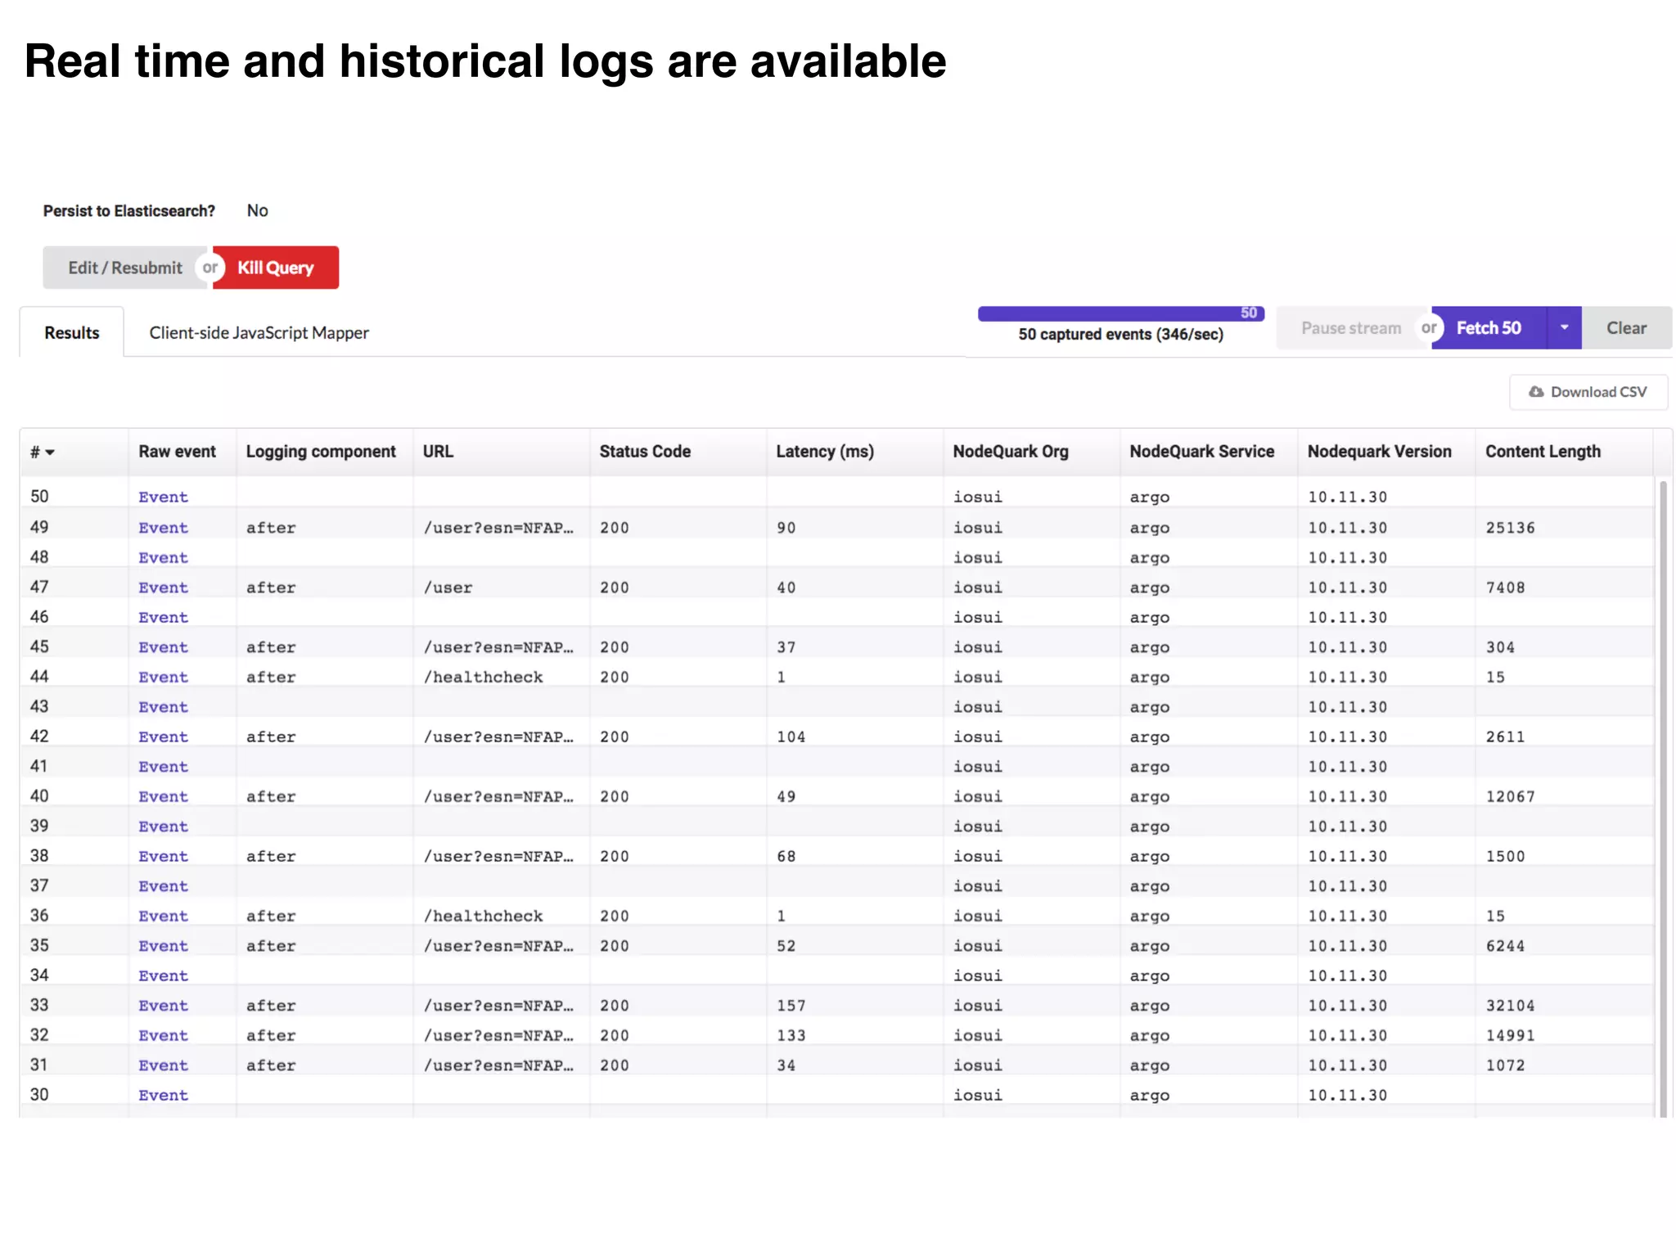Open the Event link in row 49
This screenshot has height=1257, width=1676.
163,528
